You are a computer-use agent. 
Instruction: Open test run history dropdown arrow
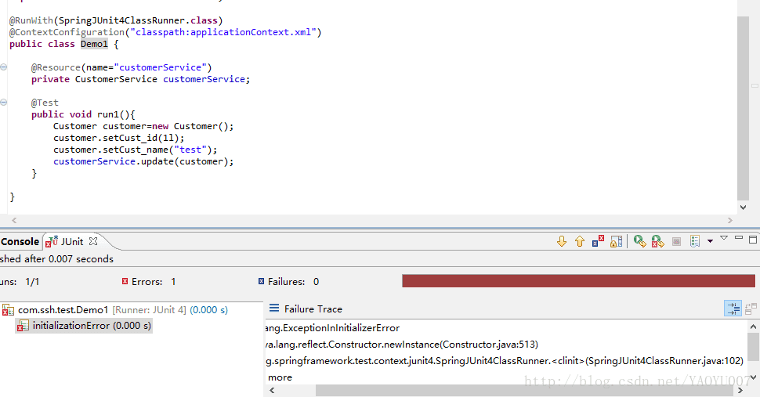[x=710, y=241]
